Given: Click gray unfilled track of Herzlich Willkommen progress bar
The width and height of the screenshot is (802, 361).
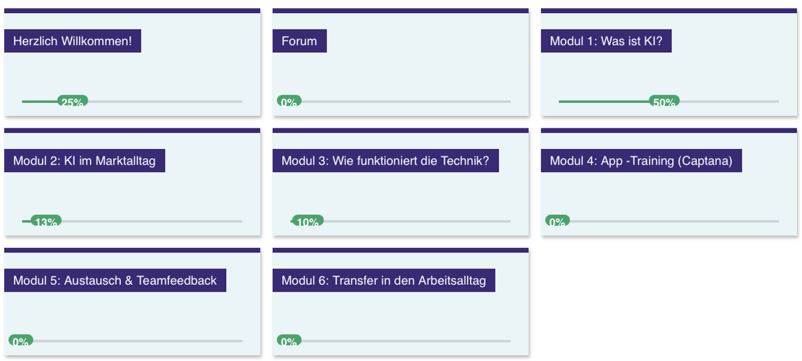Looking at the screenshot, I should tap(165, 102).
